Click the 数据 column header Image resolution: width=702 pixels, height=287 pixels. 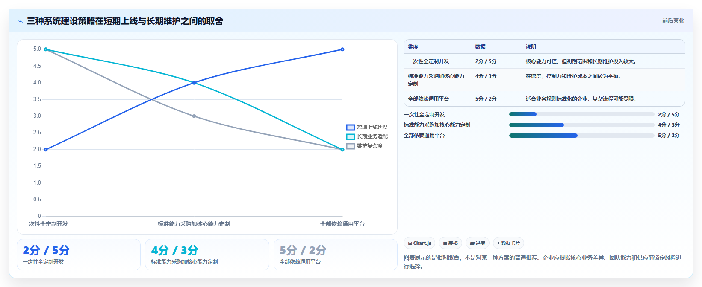[480, 47]
